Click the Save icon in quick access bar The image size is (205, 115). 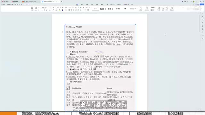(15, 4)
